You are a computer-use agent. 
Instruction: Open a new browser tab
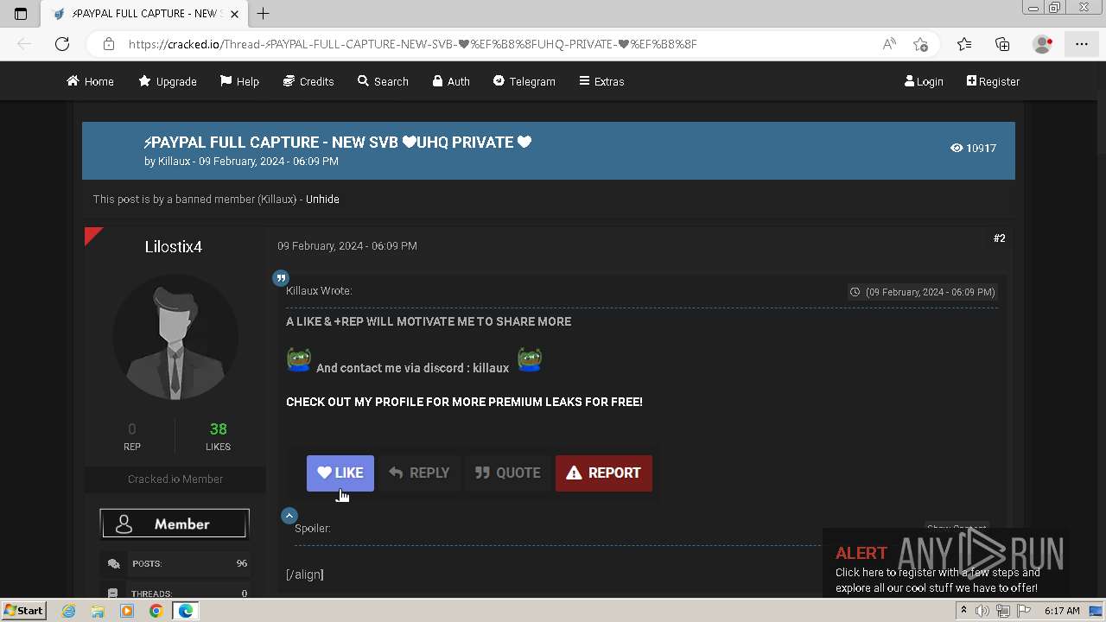(263, 13)
